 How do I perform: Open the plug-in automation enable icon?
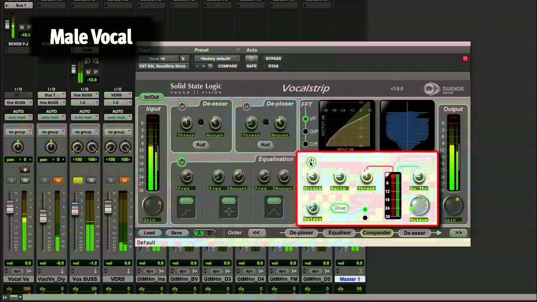[251, 59]
